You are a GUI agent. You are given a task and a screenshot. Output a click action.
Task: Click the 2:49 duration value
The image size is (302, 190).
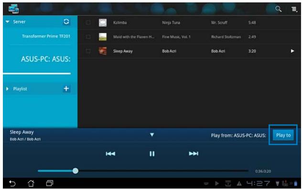click(x=252, y=37)
